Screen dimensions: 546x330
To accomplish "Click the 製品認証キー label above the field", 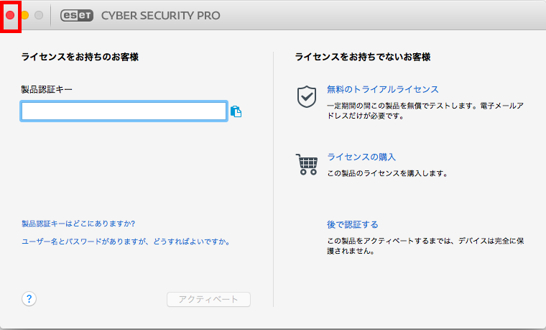I will coord(47,90).
